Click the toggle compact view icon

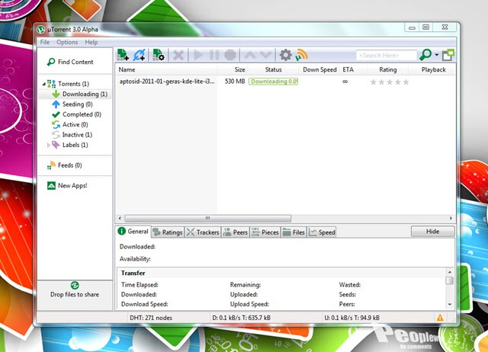click(x=448, y=55)
